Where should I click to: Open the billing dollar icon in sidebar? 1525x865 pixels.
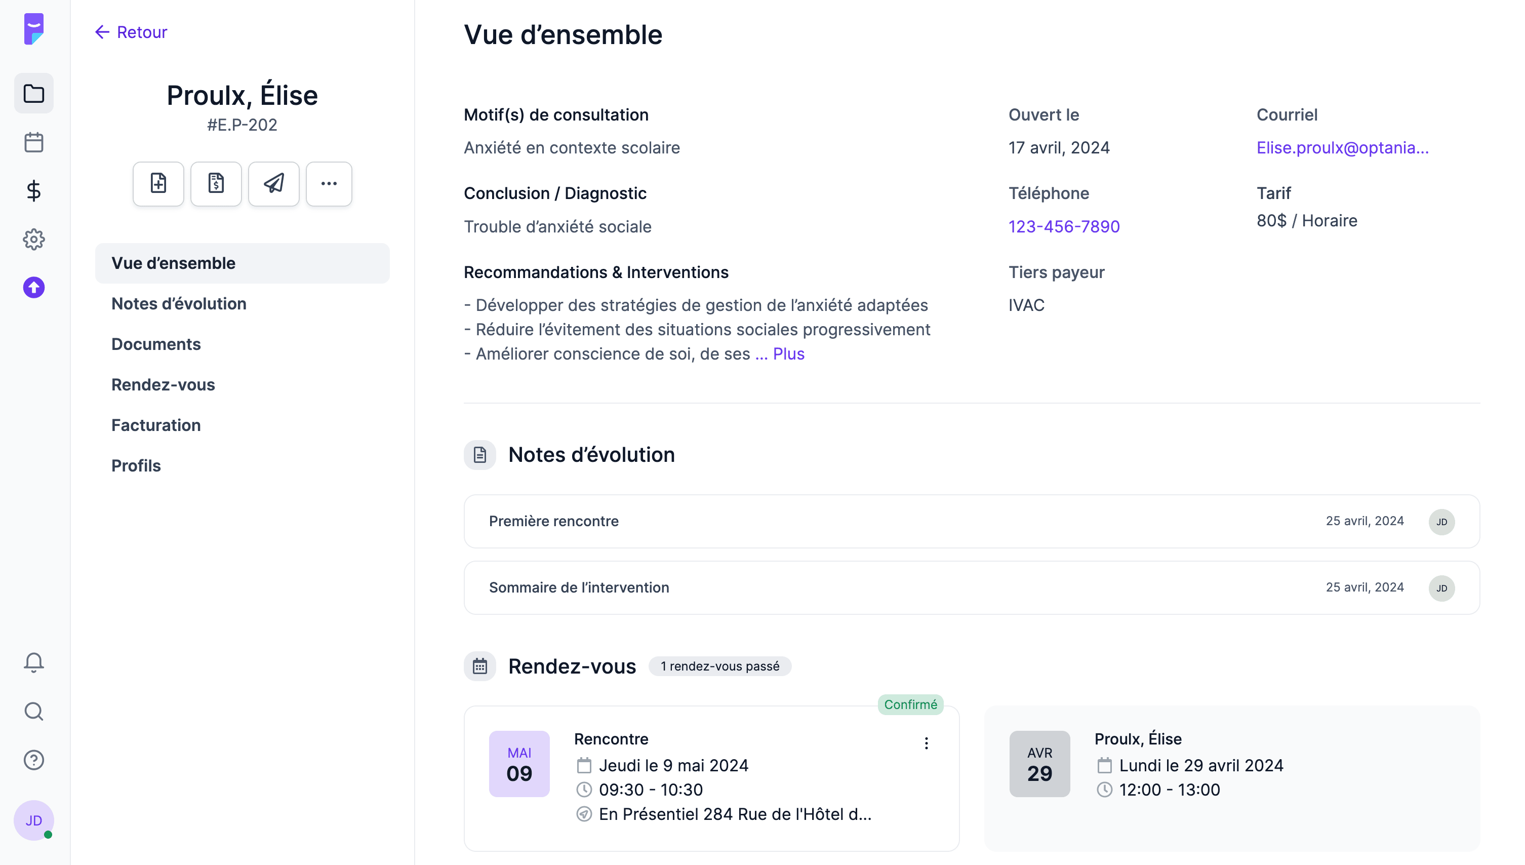(x=34, y=191)
